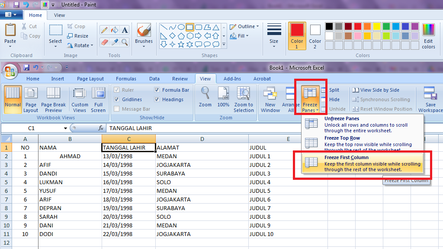Screen dimensions: 443x249
Task: Switch to Normal workbook view
Action: (x=13, y=100)
